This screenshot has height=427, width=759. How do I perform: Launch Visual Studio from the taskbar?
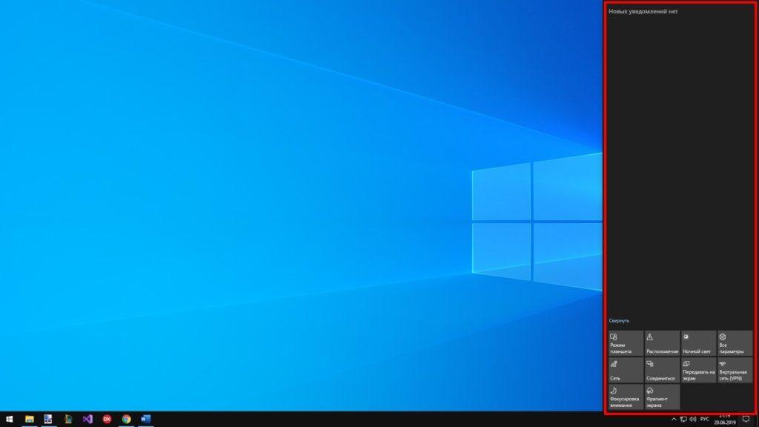pyautogui.click(x=87, y=418)
